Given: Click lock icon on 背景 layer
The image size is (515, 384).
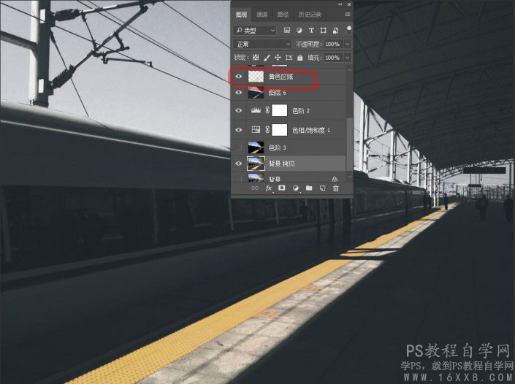Looking at the screenshot, I should 335,179.
